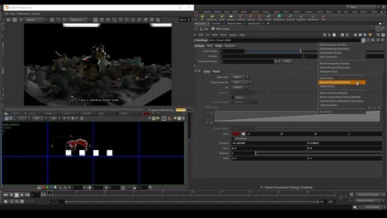The width and height of the screenshot is (387, 218).
Task: Play forward in the timeline
Action: pos(22,195)
